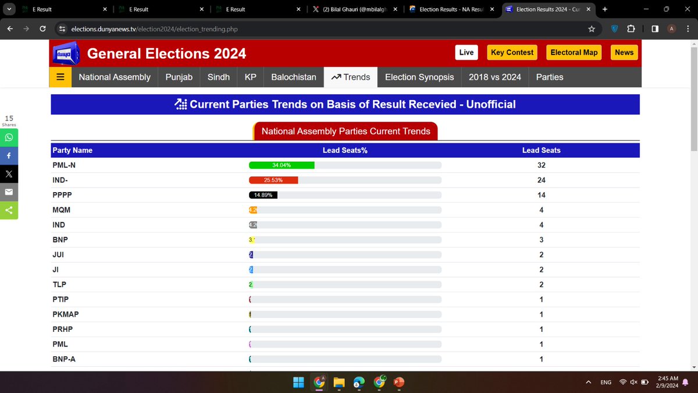The height and width of the screenshot is (393, 698).
Task: Click the browser forward arrow
Action: [x=26, y=29]
